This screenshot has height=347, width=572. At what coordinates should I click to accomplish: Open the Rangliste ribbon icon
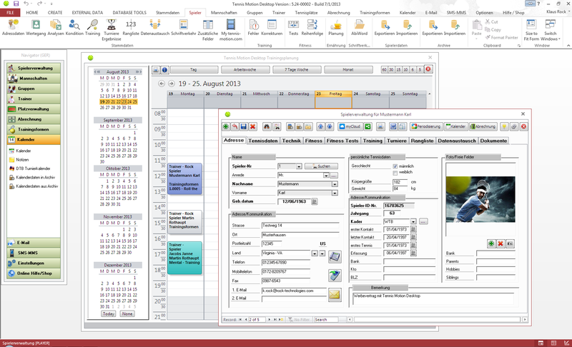pos(129,26)
